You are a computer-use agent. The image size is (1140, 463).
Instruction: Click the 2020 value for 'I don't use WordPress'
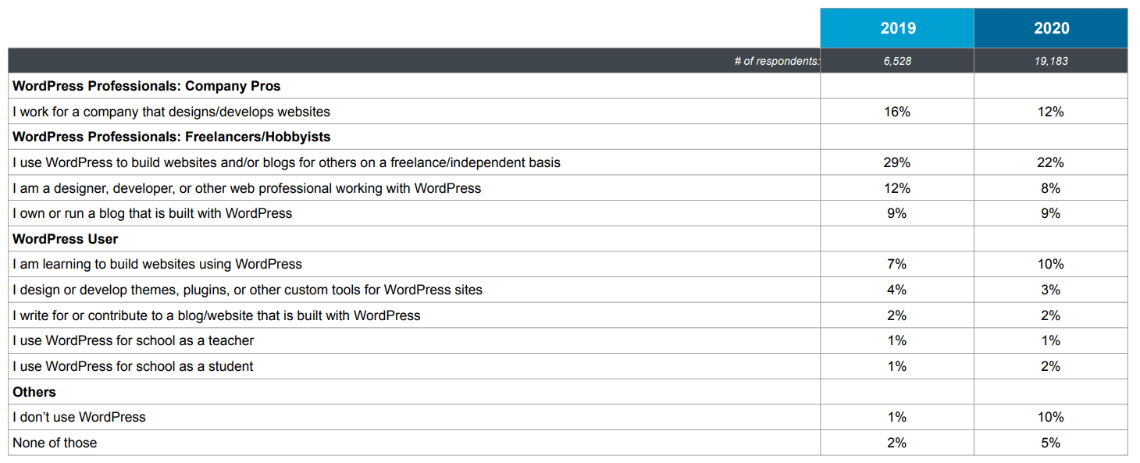tap(1051, 417)
